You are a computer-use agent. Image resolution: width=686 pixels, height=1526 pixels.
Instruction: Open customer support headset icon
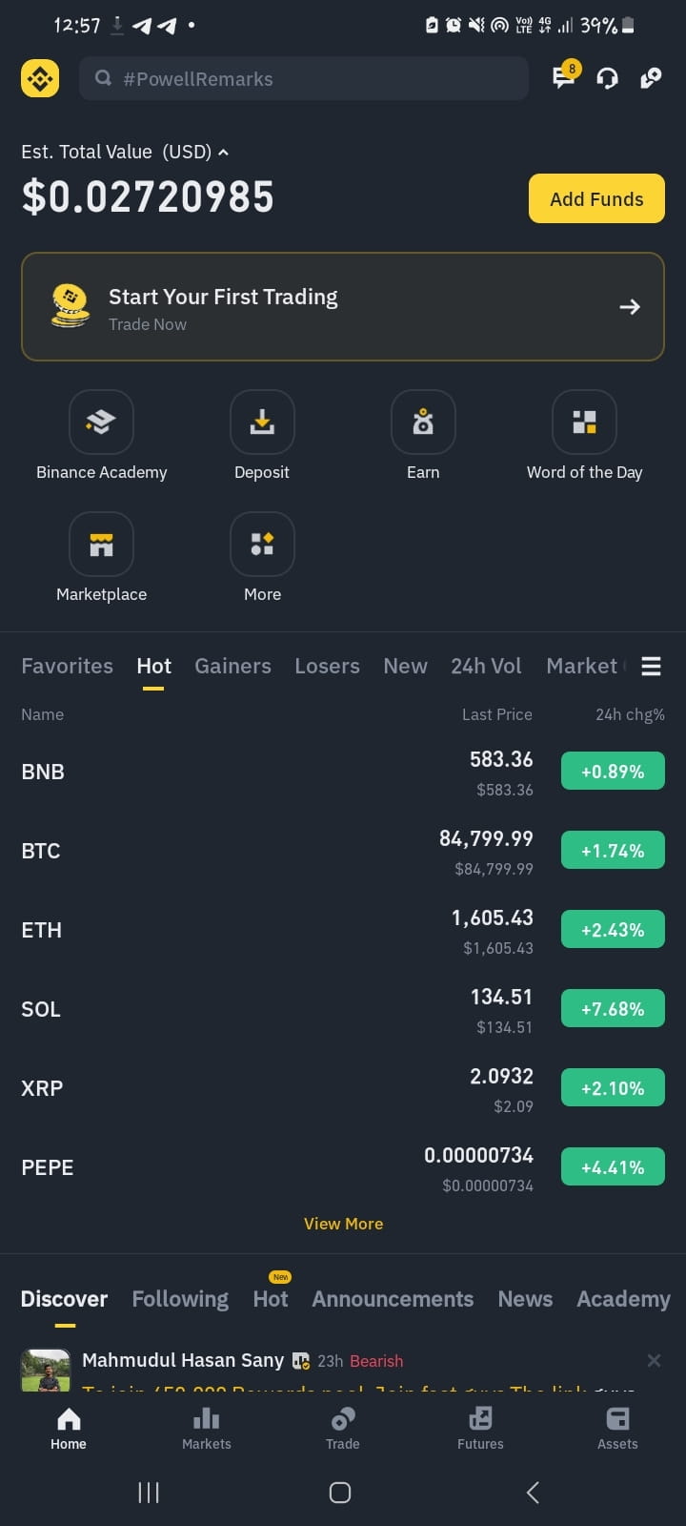click(607, 78)
